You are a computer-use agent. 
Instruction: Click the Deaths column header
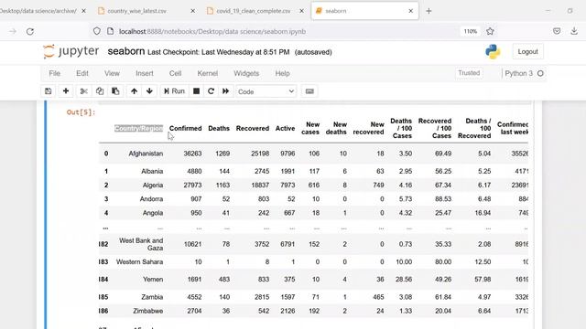pyautogui.click(x=219, y=128)
